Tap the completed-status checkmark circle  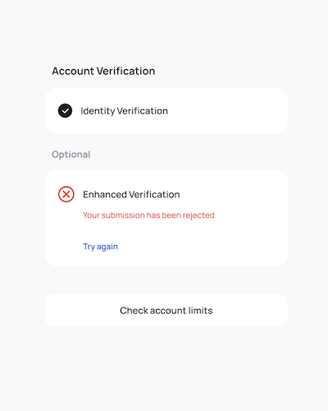65,111
